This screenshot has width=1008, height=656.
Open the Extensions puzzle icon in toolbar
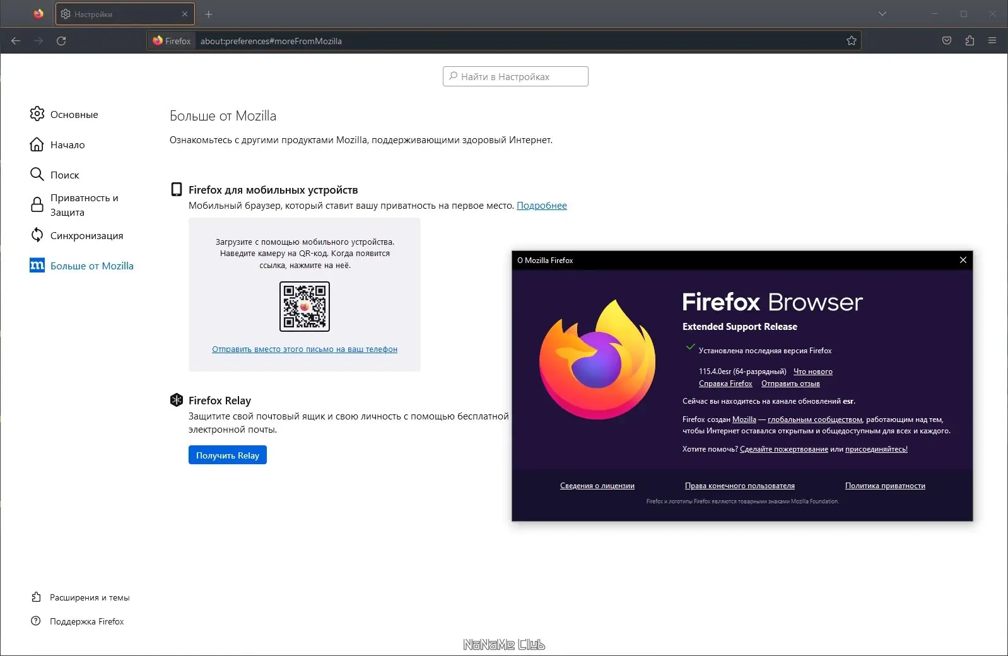(970, 41)
